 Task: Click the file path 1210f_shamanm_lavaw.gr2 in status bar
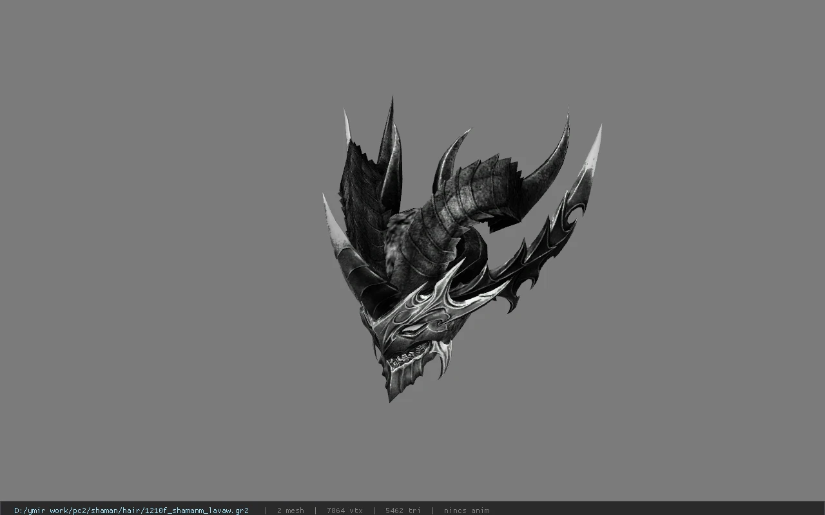[x=131, y=510]
